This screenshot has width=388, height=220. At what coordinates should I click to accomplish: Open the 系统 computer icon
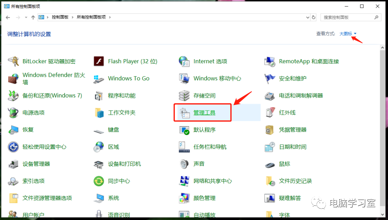click(99, 198)
